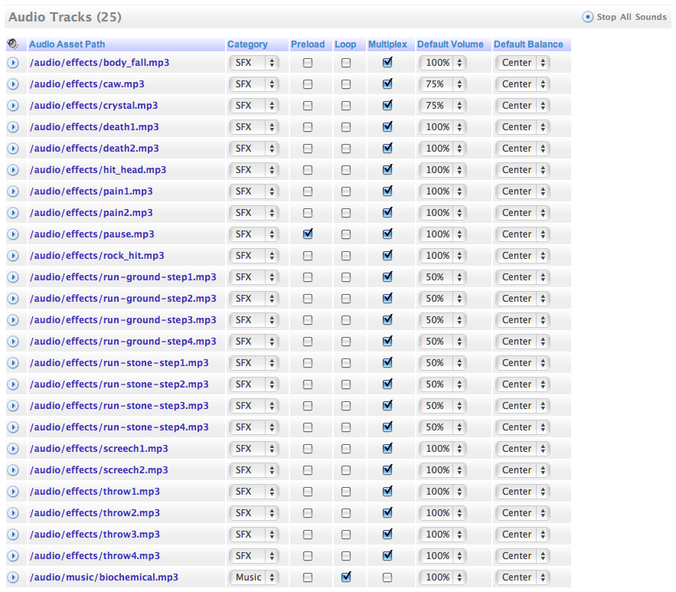Image resolution: width=676 pixels, height=592 pixels.
Task: Open Default Balance dropdown for death1.mp3
Action: click(x=522, y=127)
